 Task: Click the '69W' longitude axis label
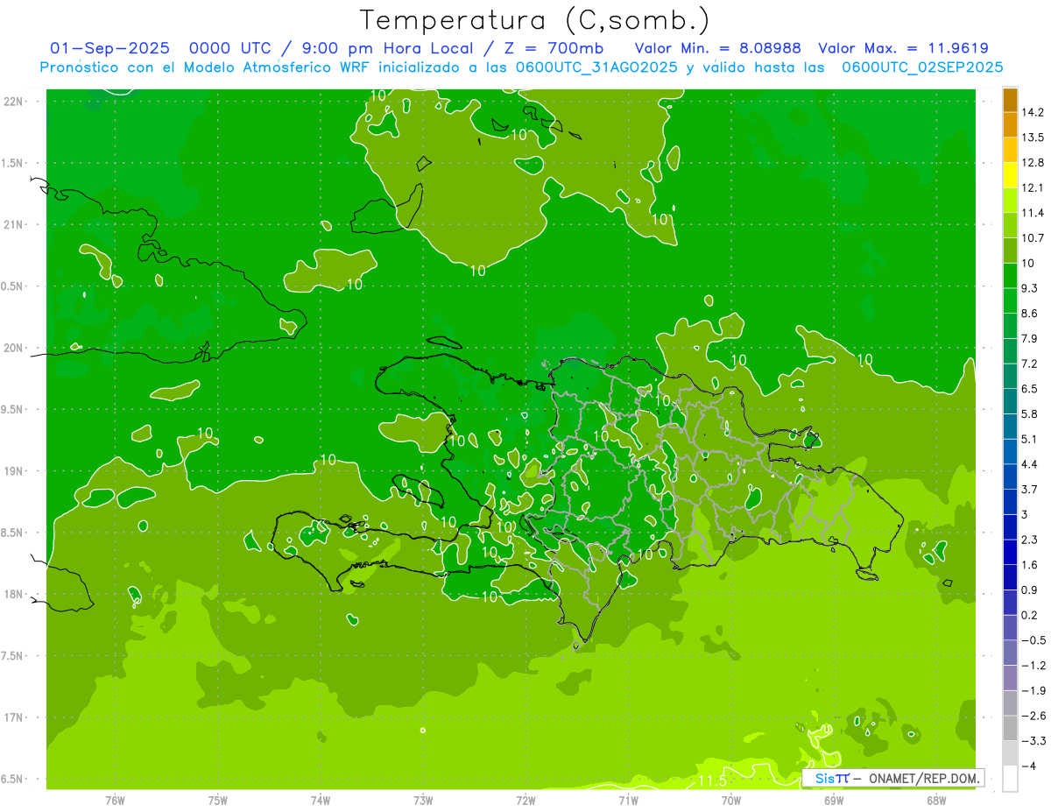click(834, 801)
